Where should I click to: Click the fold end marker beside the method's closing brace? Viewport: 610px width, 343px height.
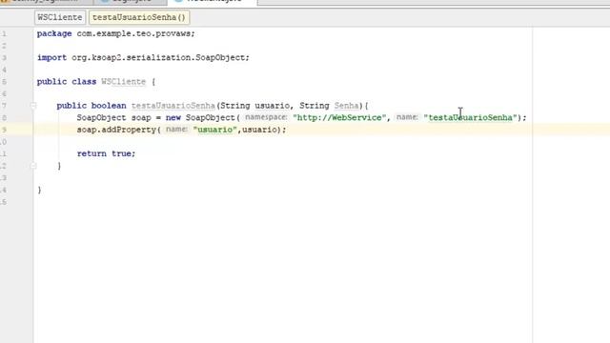click(x=33, y=166)
